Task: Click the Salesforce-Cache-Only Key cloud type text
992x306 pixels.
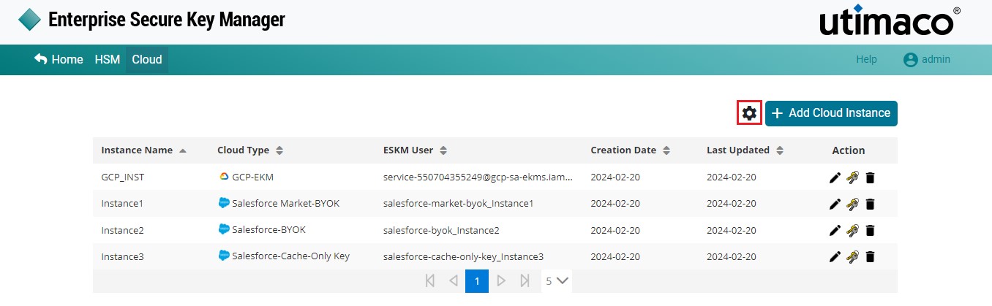Action: pos(290,256)
